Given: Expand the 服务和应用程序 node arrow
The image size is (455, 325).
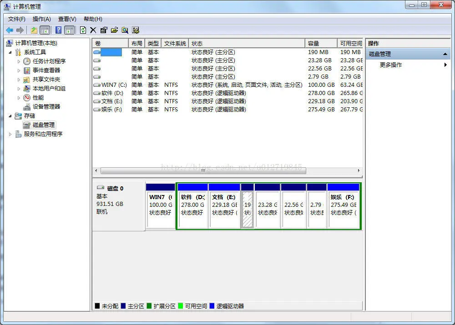Looking at the screenshot, I should [x=10, y=134].
